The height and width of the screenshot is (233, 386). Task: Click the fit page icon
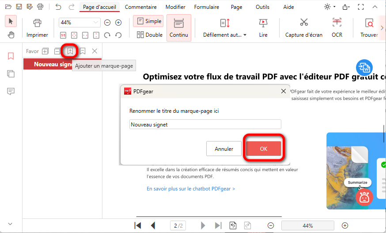coord(74,35)
